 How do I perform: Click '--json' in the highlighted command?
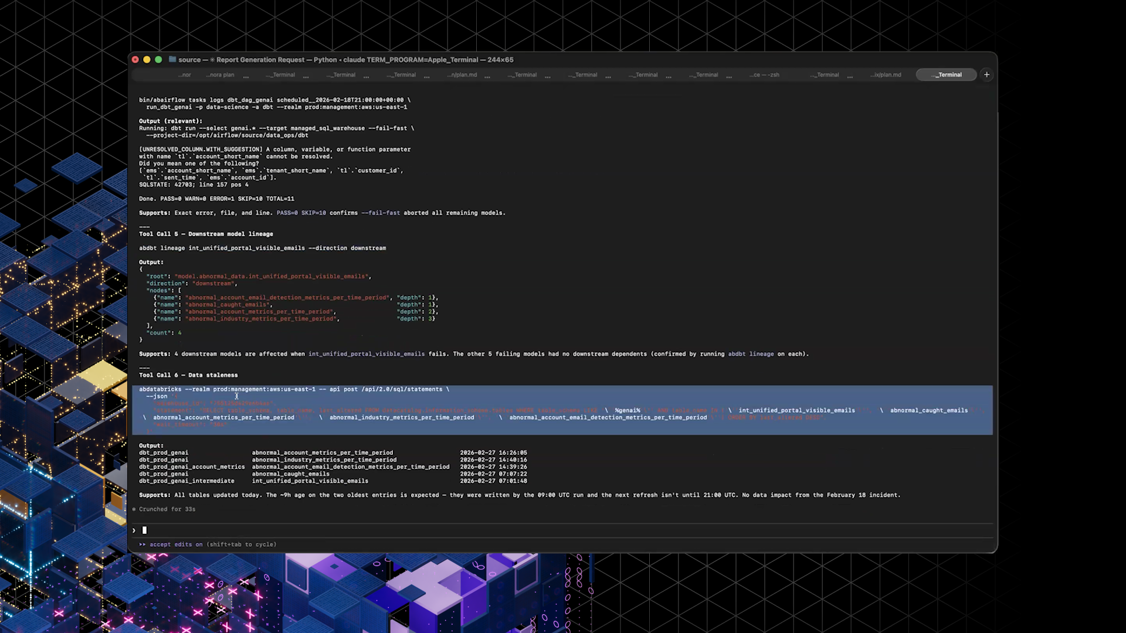pos(157,396)
